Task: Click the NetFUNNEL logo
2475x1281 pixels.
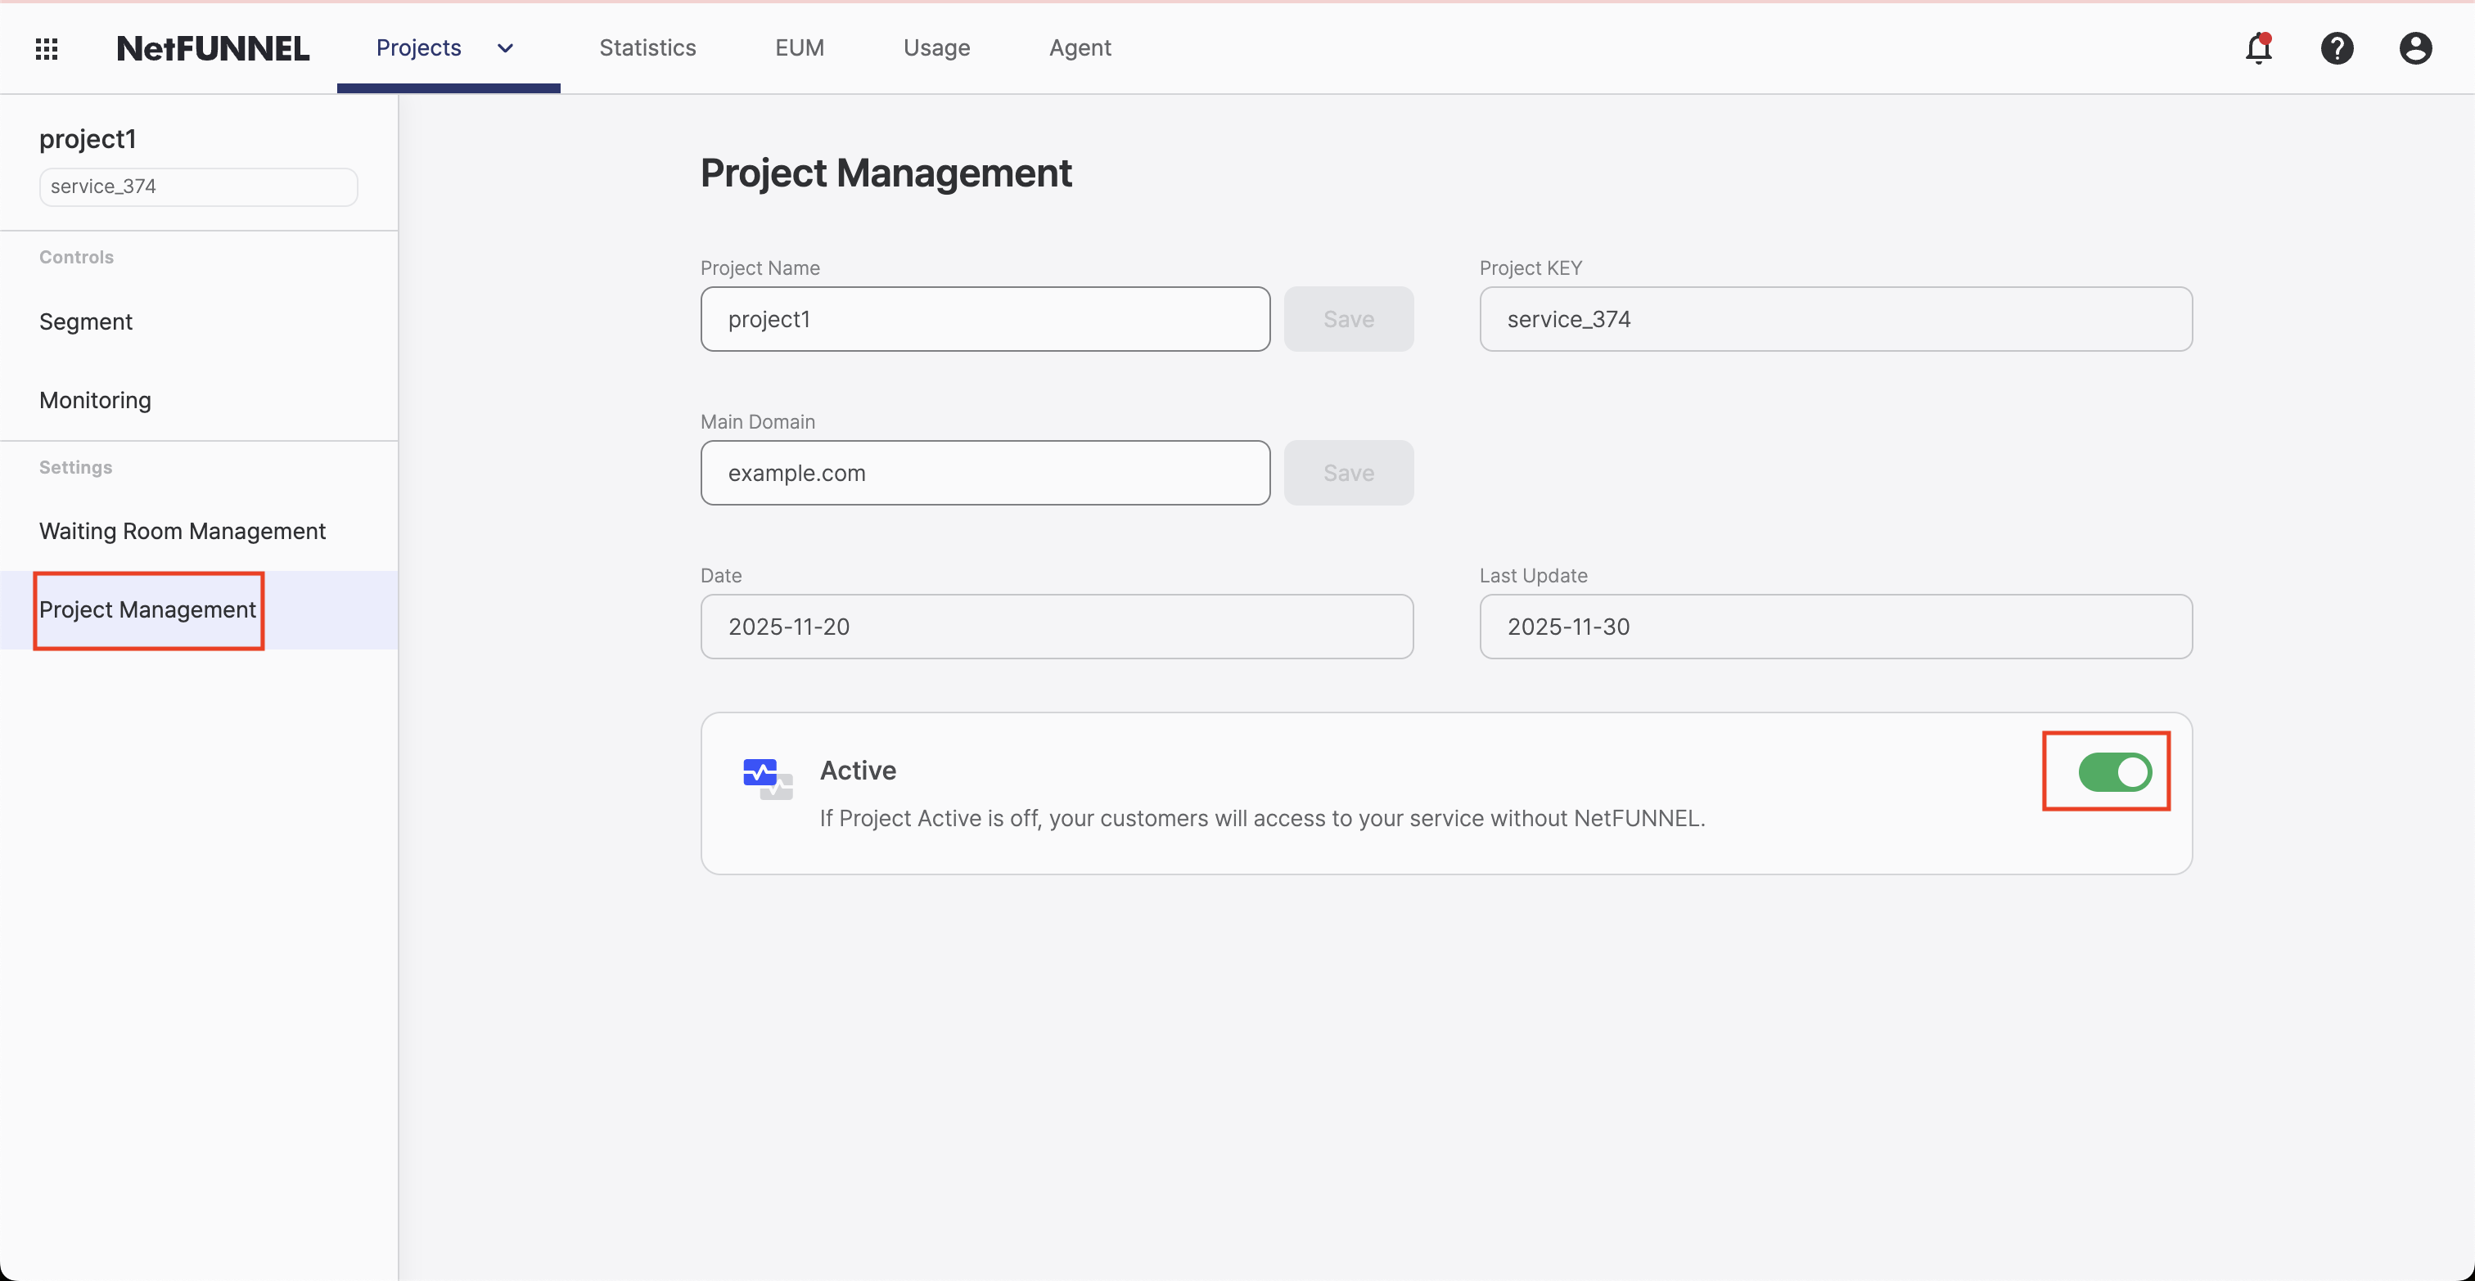Action: tap(212, 48)
